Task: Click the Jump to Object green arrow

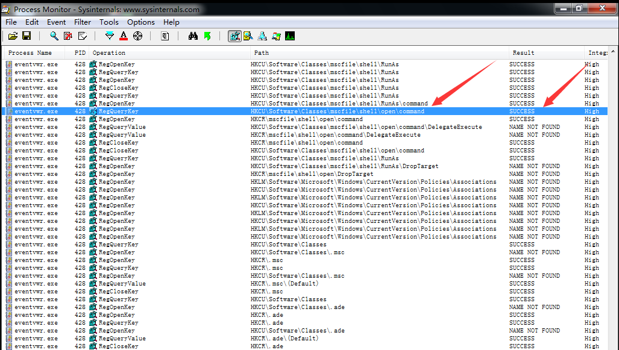Action: tap(207, 36)
